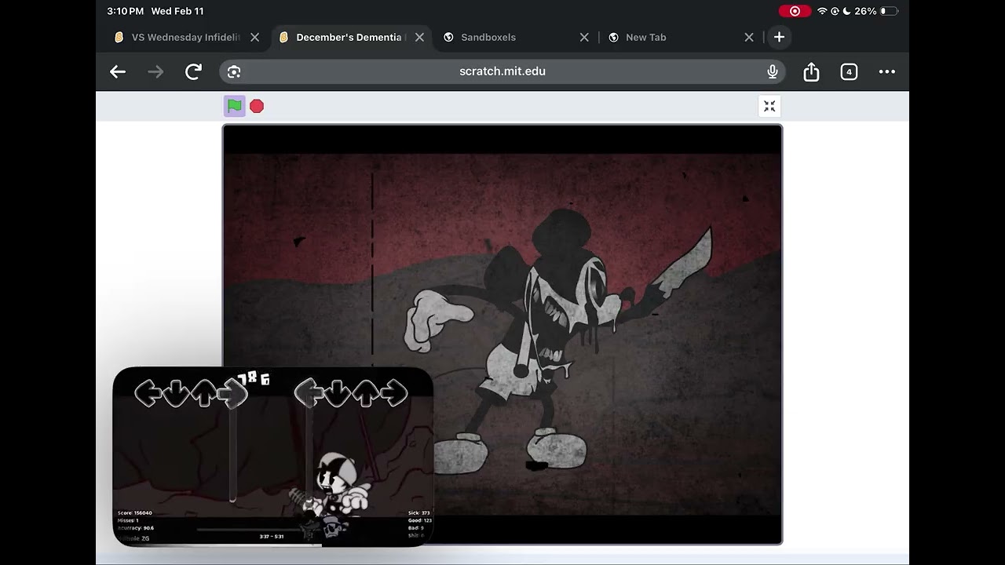Viewport: 1005px width, 565px height.
Task: Reload the current page
Action: 193,71
